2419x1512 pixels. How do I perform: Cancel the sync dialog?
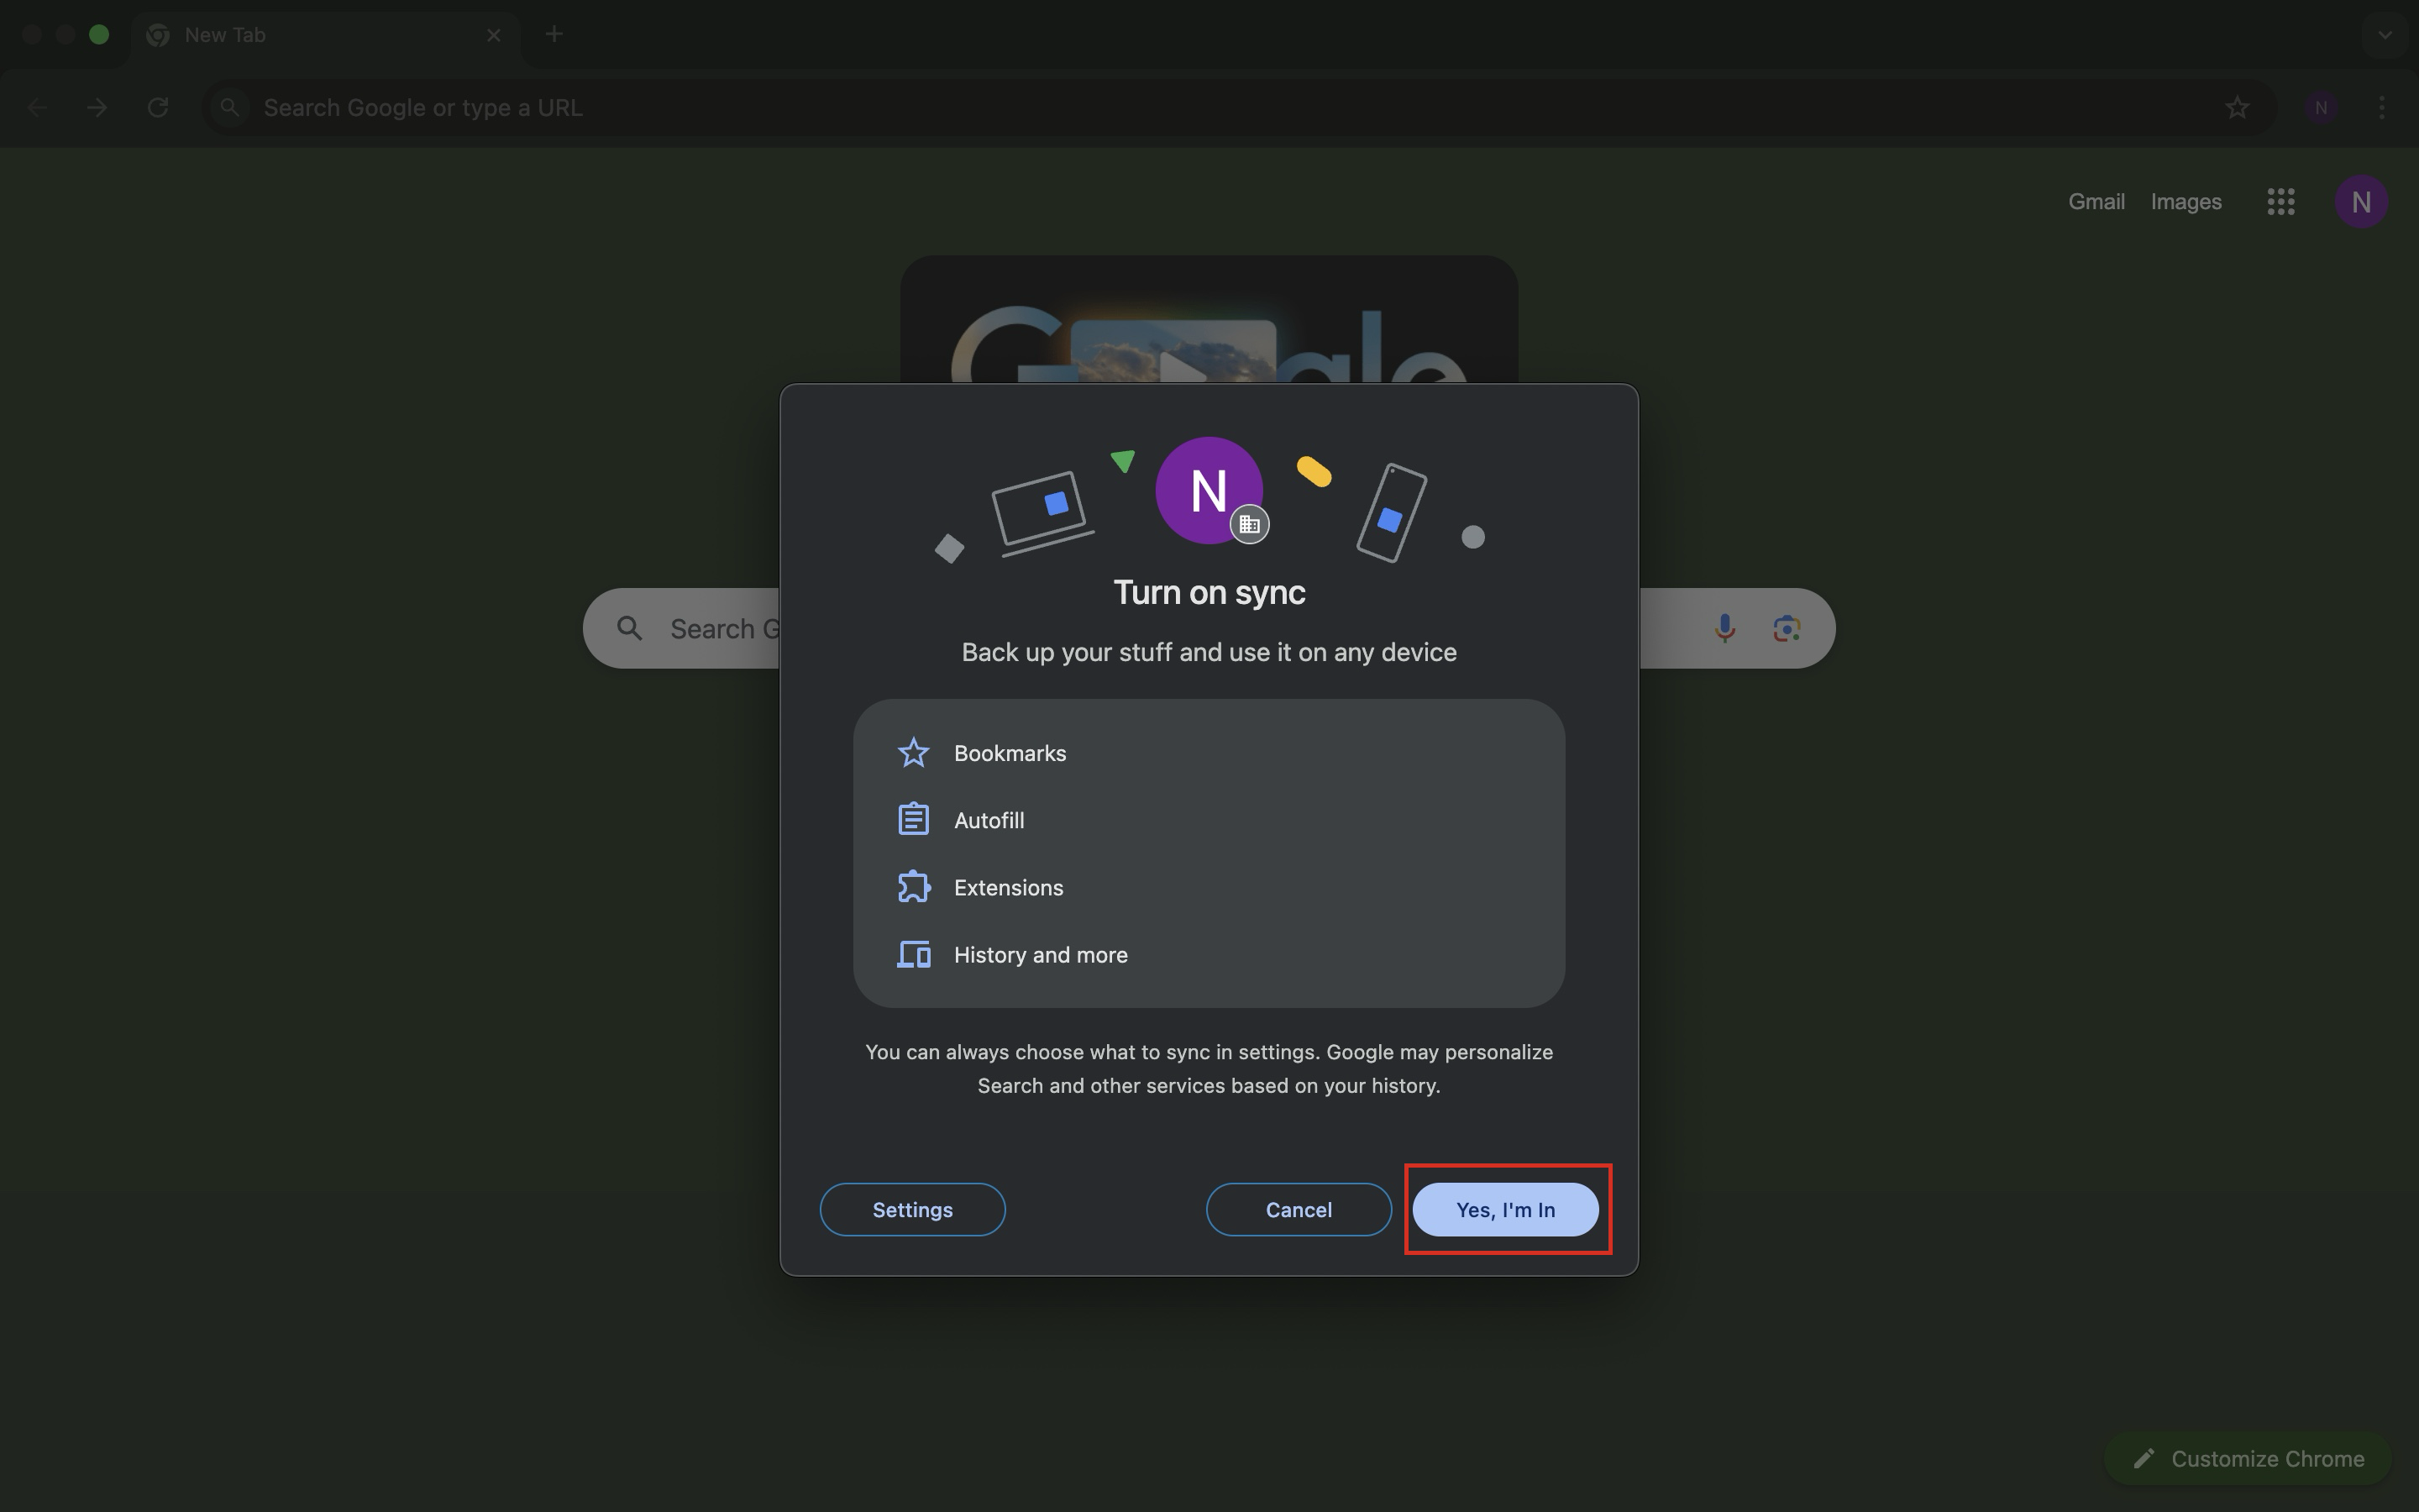[x=1298, y=1209]
